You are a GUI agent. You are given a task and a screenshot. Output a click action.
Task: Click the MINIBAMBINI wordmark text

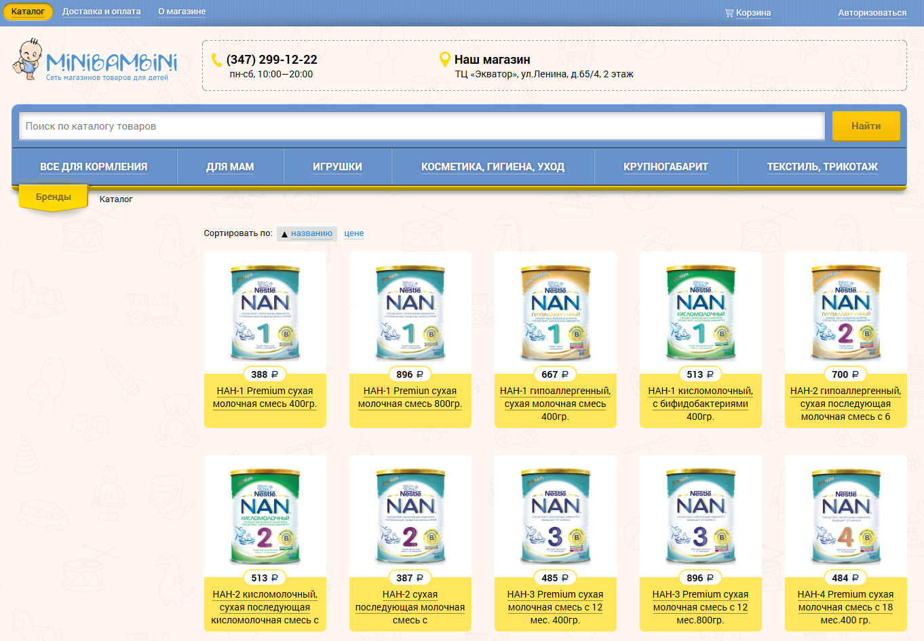click(x=112, y=62)
